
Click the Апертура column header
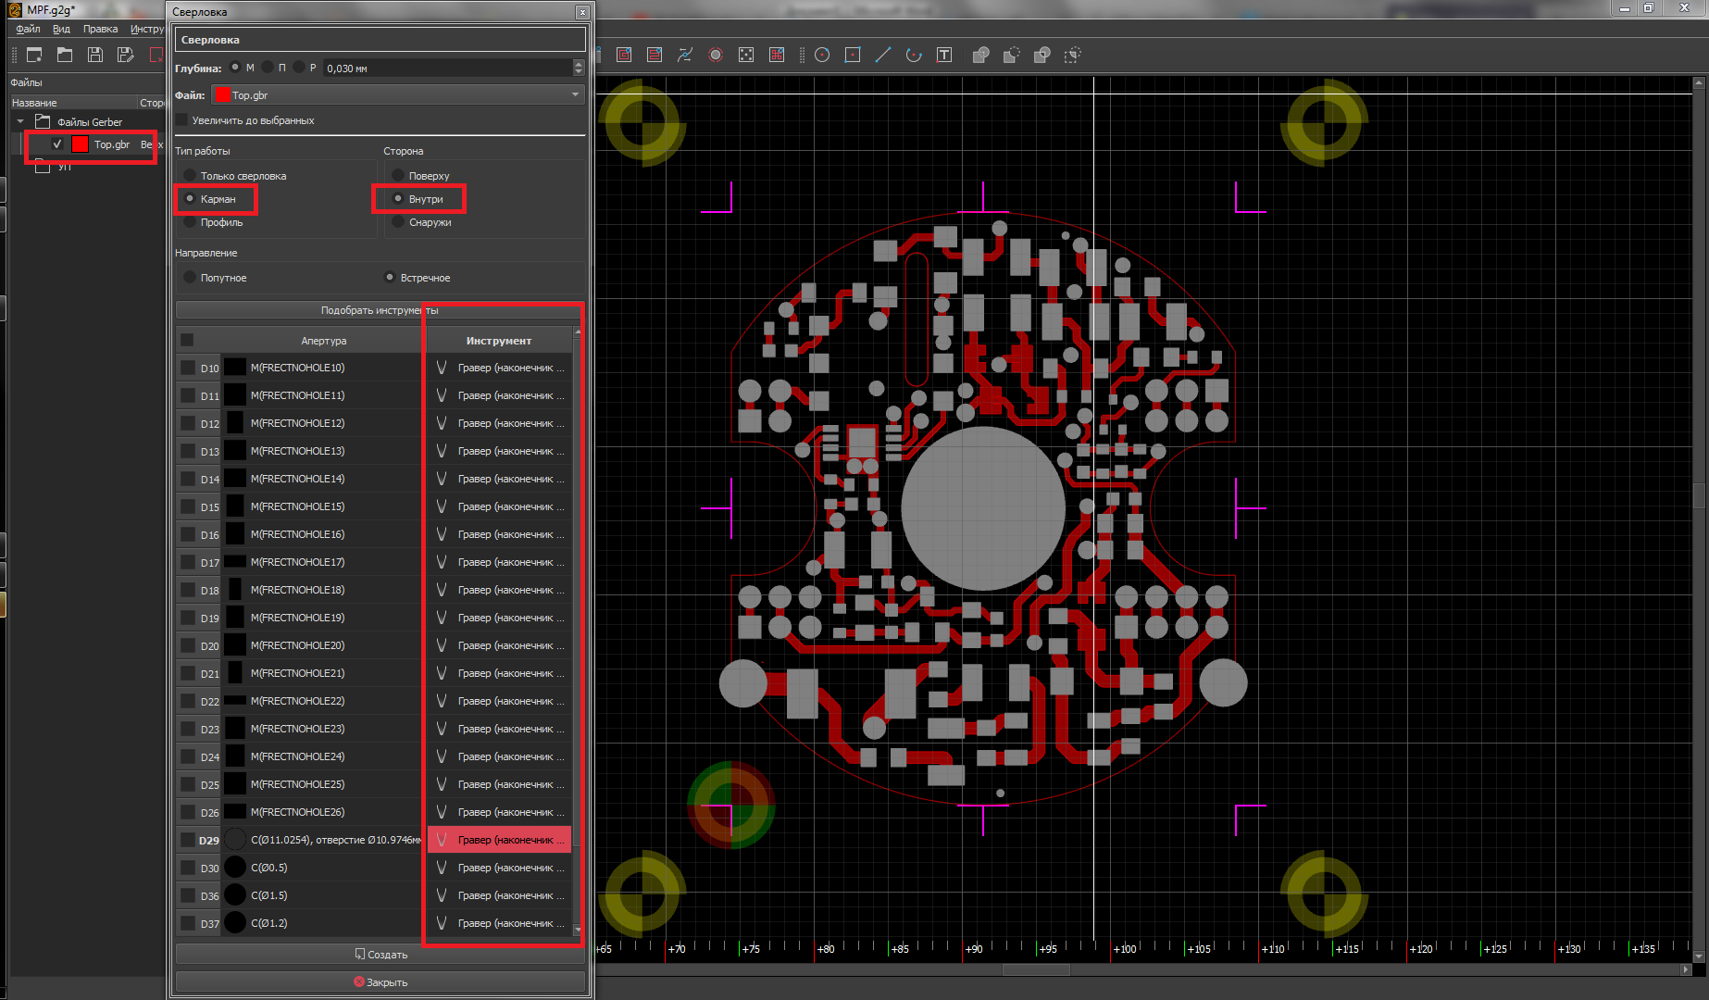(x=323, y=341)
